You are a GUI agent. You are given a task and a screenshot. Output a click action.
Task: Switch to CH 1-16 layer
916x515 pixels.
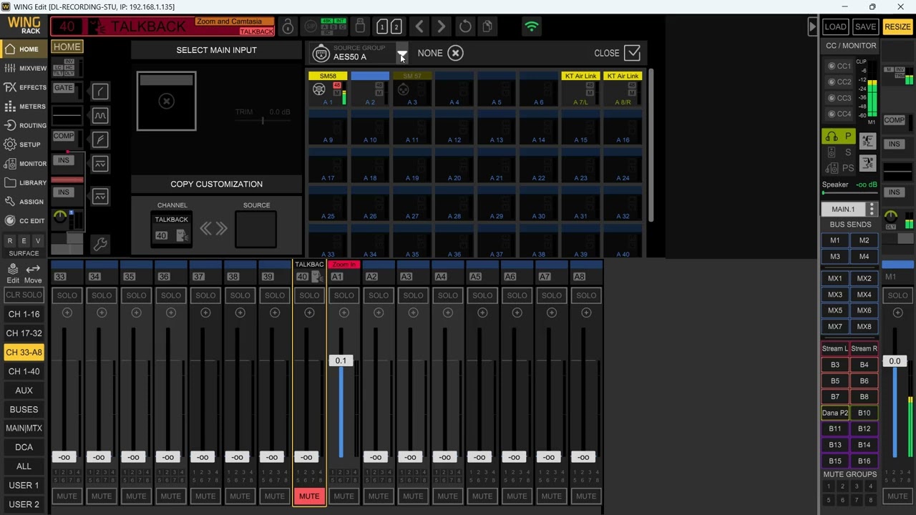(x=24, y=314)
